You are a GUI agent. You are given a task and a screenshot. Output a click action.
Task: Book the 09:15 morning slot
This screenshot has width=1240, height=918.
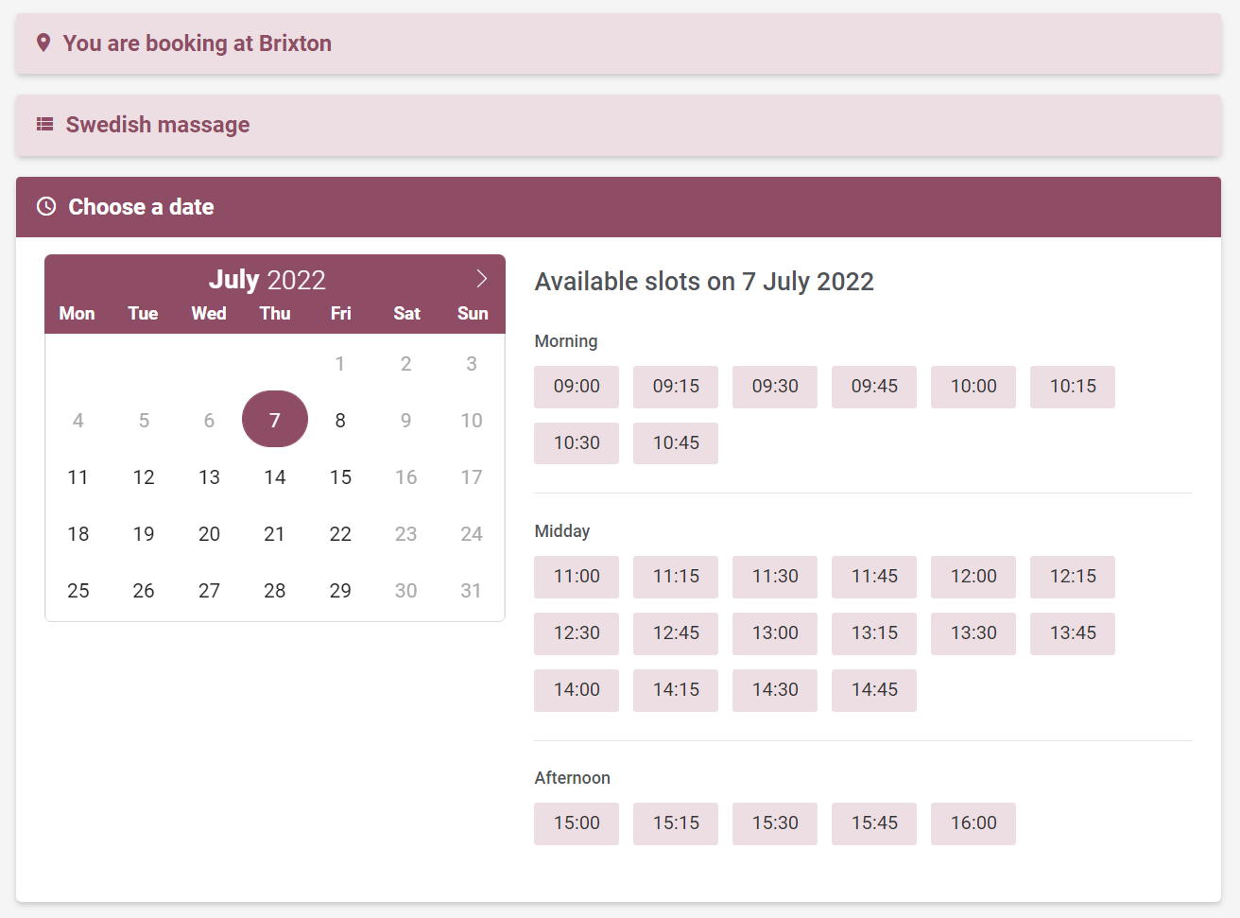pos(676,387)
